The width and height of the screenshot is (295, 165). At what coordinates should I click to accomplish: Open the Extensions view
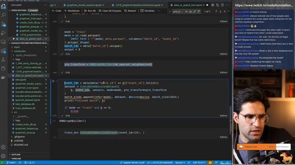(x=3, y=51)
